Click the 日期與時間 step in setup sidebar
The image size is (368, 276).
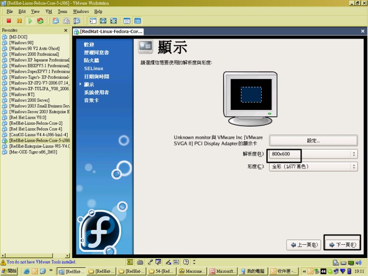tap(97, 76)
